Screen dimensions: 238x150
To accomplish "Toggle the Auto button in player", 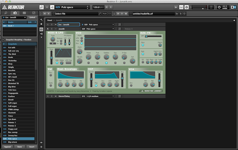I will pos(105,14).
